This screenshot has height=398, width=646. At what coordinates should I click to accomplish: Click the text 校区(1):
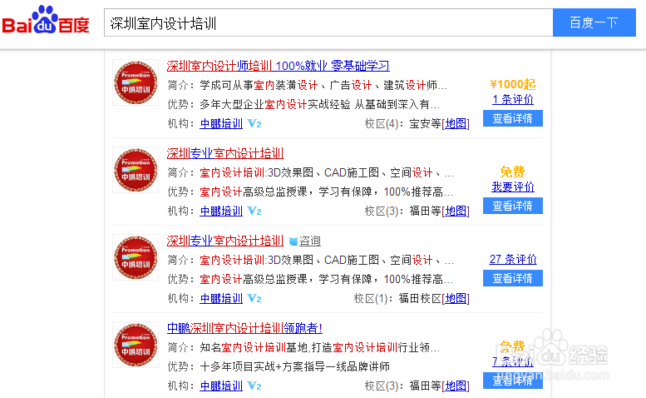click(373, 298)
